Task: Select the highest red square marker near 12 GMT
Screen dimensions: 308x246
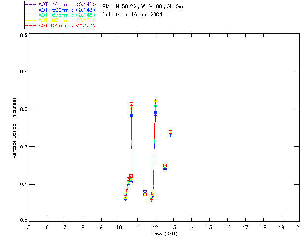Action: 155,100
